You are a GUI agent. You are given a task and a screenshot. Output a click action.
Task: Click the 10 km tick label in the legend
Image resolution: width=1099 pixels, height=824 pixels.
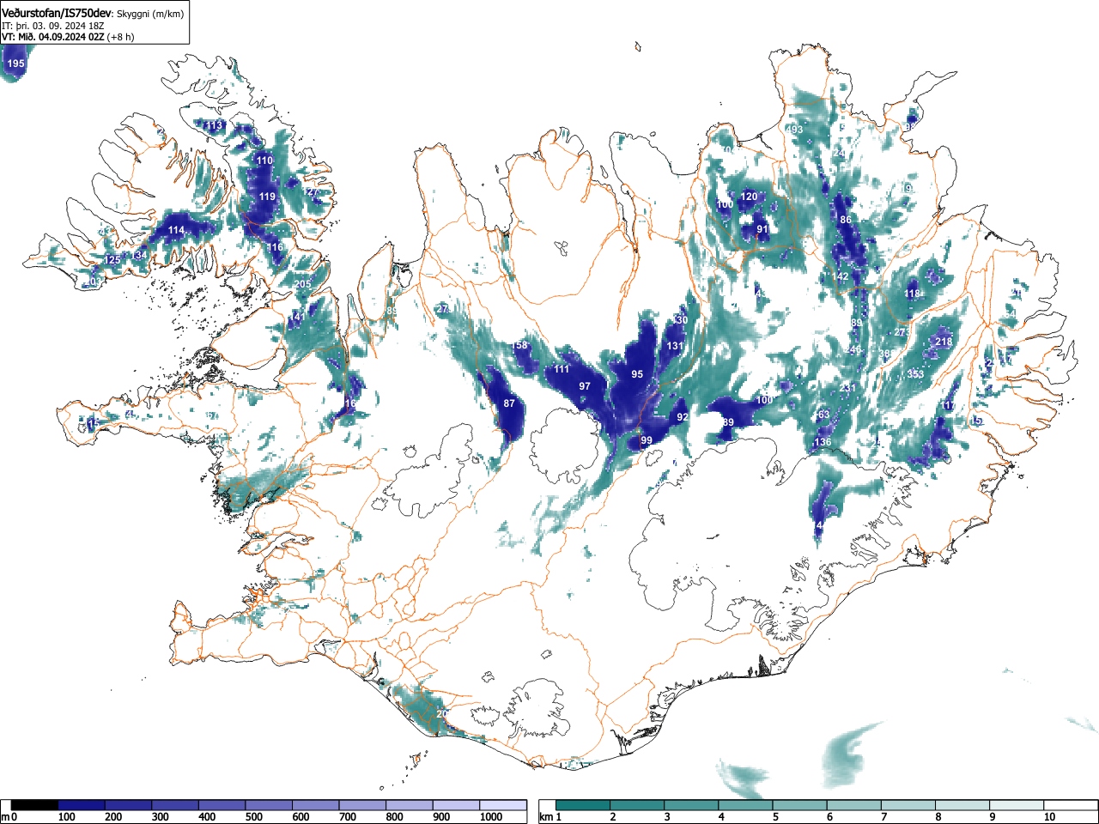pyautogui.click(x=1050, y=817)
